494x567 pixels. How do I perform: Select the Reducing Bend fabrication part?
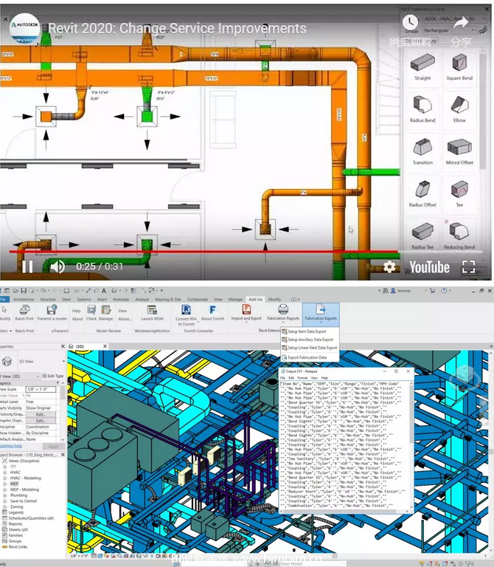point(459,235)
